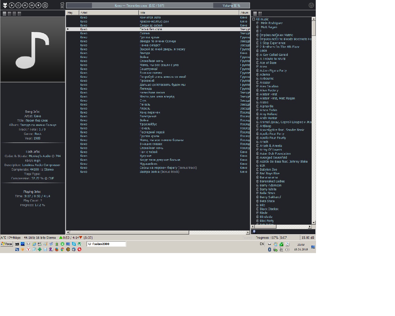Stop playback with the stop button
The height and width of the screenshot is (316, 395).
click(38, 5)
